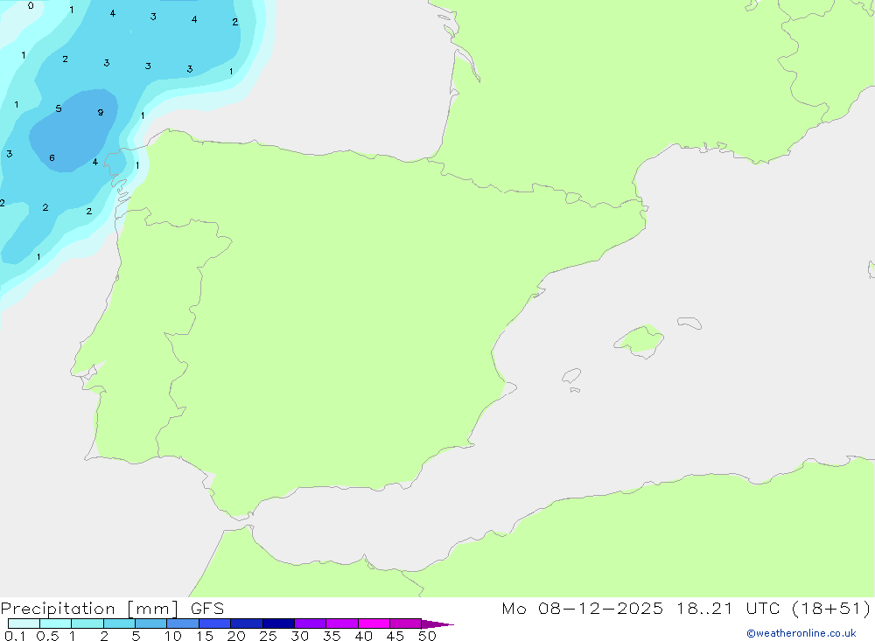Click the '10' legend scale label
The height and width of the screenshot is (641, 875).
(x=173, y=636)
